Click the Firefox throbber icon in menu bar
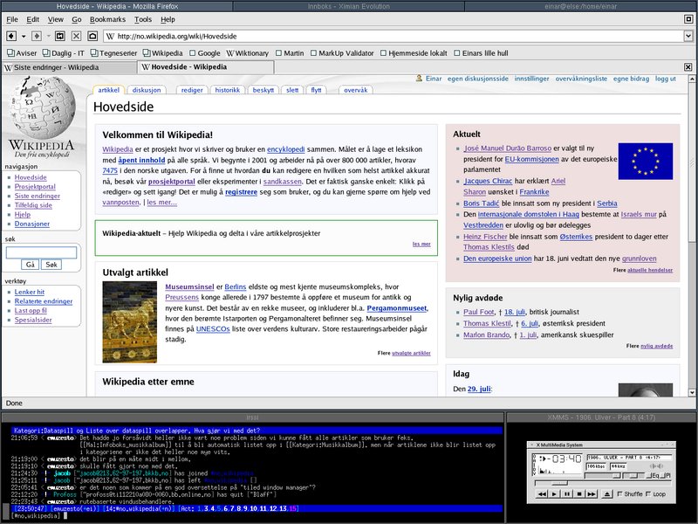 pos(688,19)
